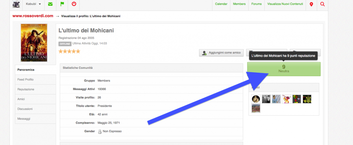Click the five-star profile rating
Screen dimensions: 353x145
point(69,51)
